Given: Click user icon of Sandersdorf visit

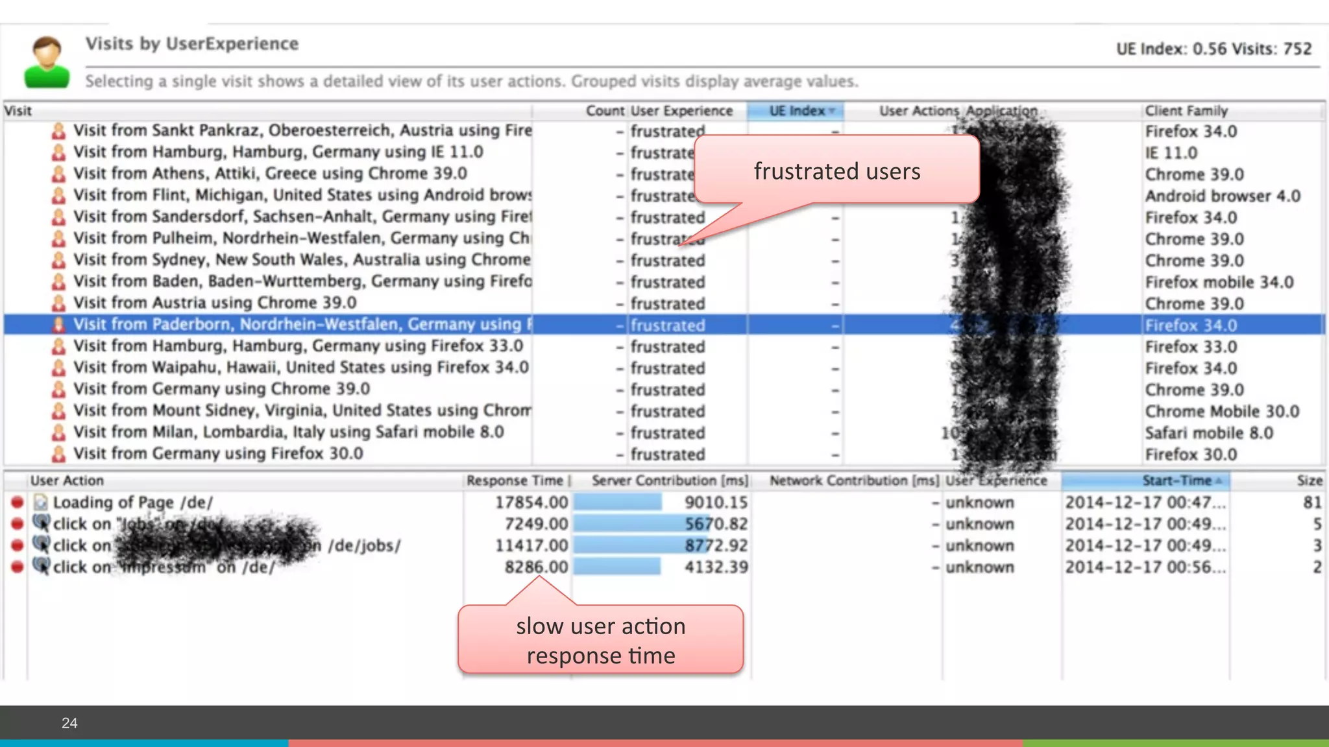Looking at the screenshot, I should [58, 217].
